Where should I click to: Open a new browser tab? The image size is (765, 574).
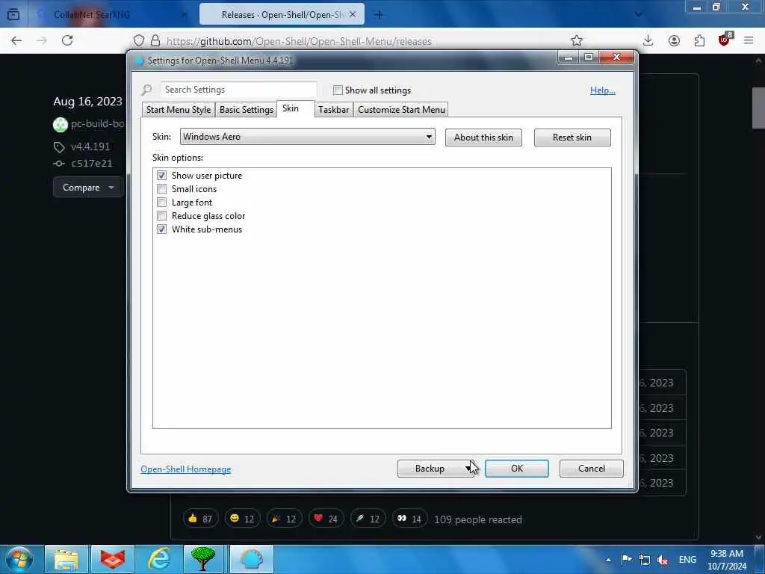(x=379, y=15)
